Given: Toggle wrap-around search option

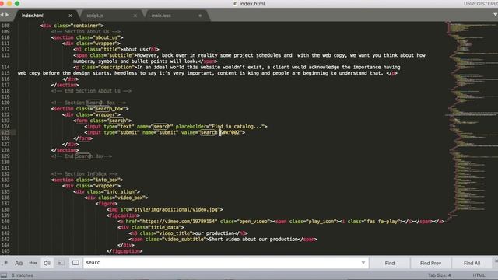Looking at the screenshot, I should (47, 263).
